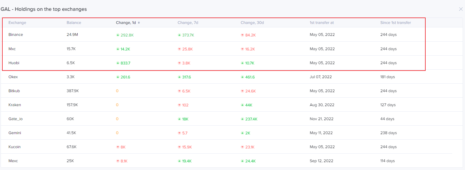
Task: Select Mxc exchange name
Action: pos(12,49)
